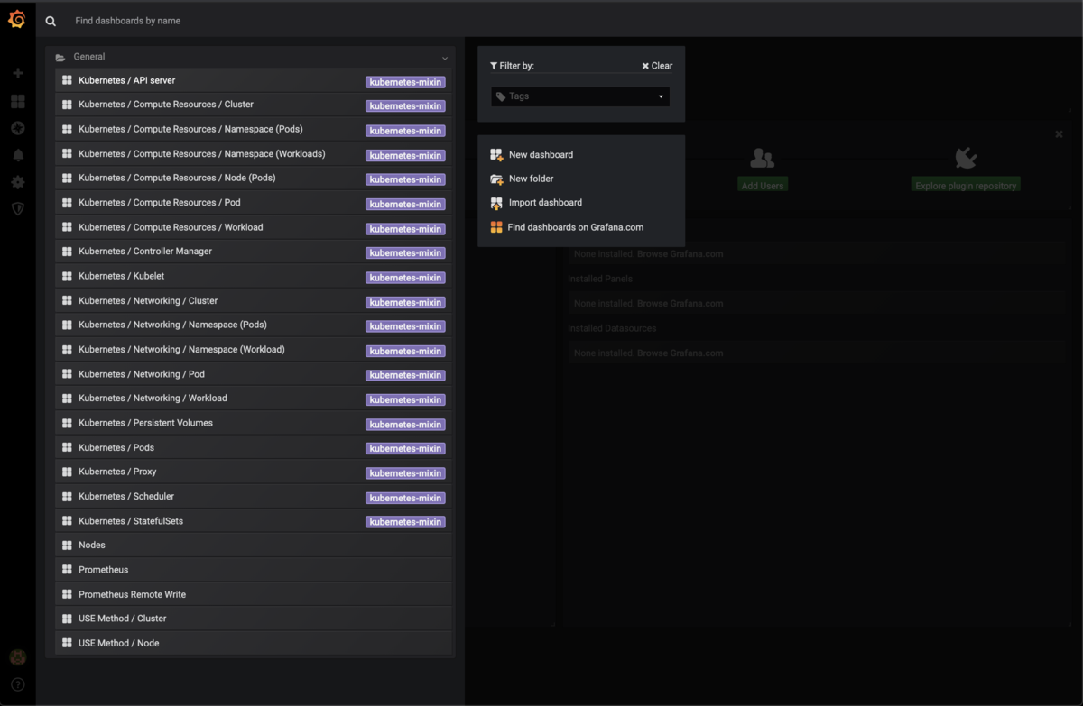Click the search magnifier icon
This screenshot has width=1083, height=706.
coord(51,21)
